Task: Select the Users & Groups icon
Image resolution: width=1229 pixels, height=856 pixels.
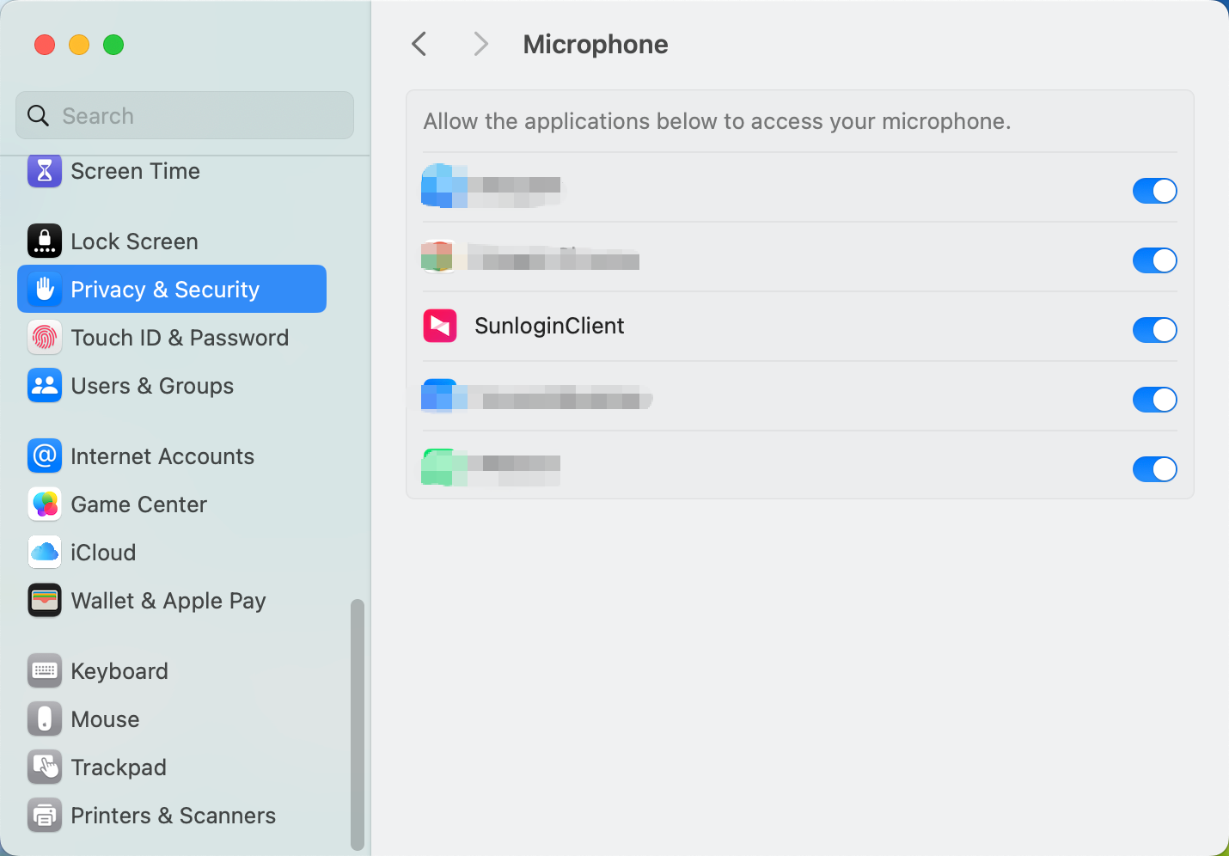Action: 45,385
